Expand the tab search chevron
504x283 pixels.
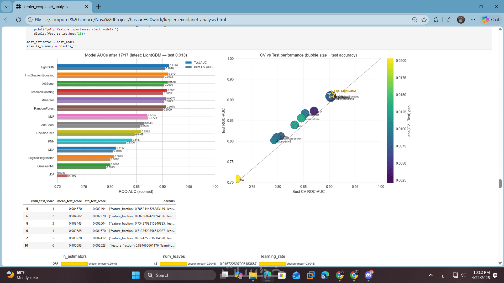[7, 7]
